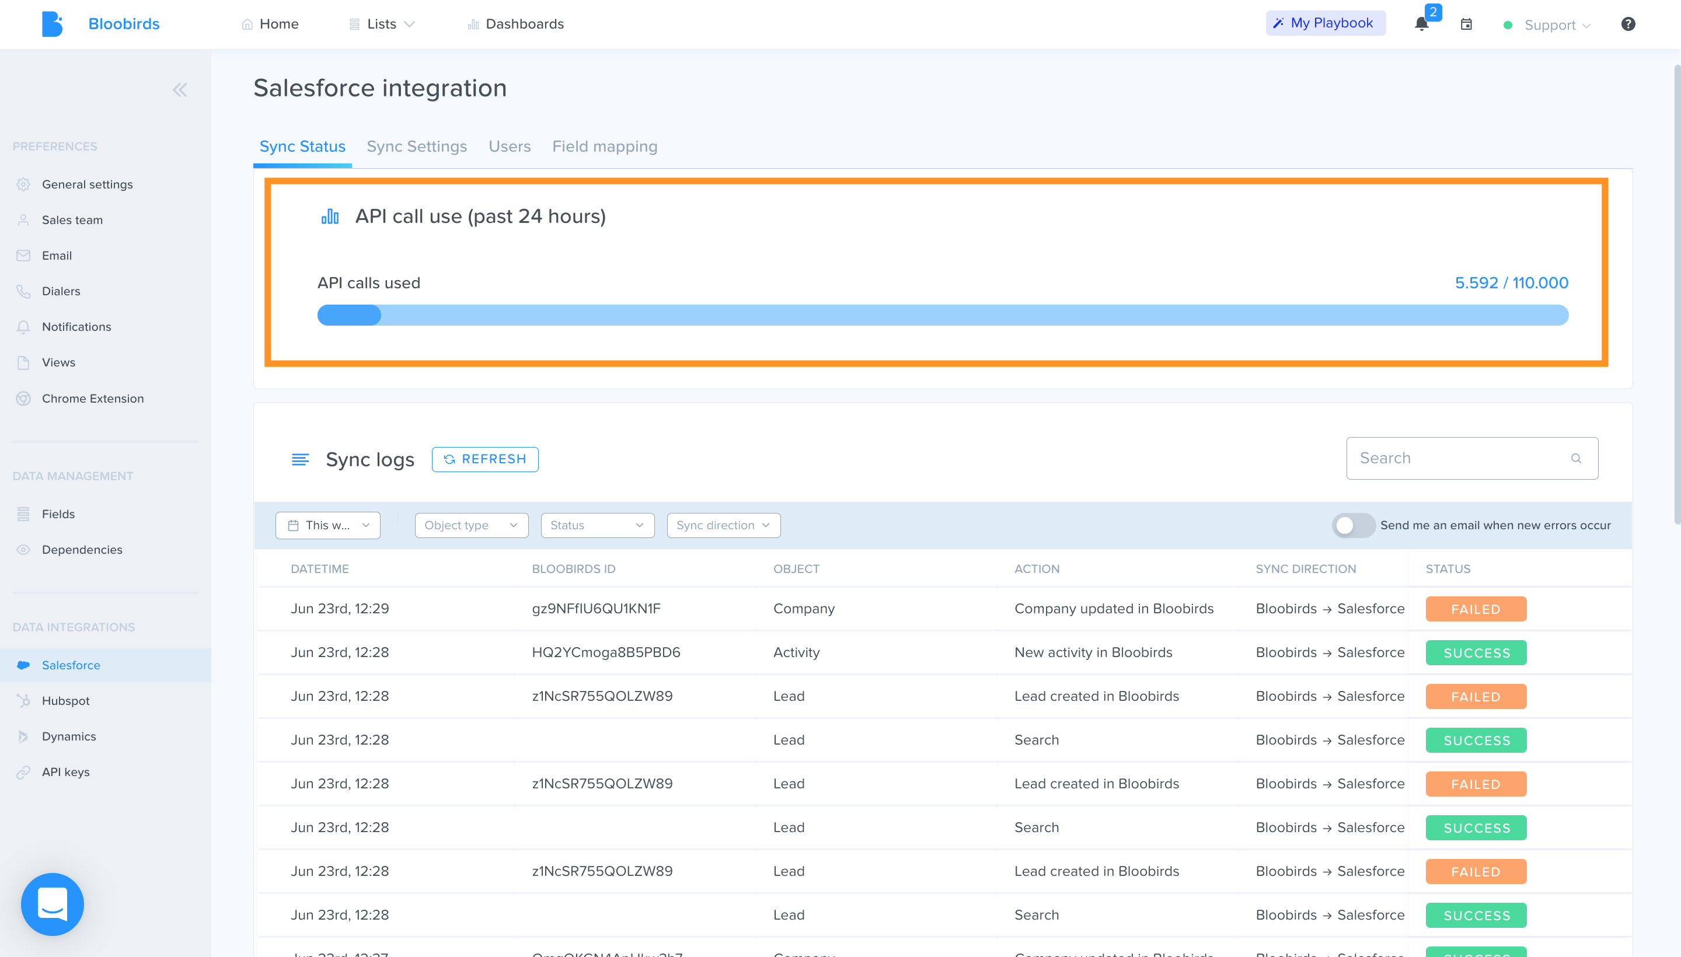Click SUCCESS status on Activity row
The height and width of the screenshot is (957, 1681).
pyautogui.click(x=1476, y=652)
